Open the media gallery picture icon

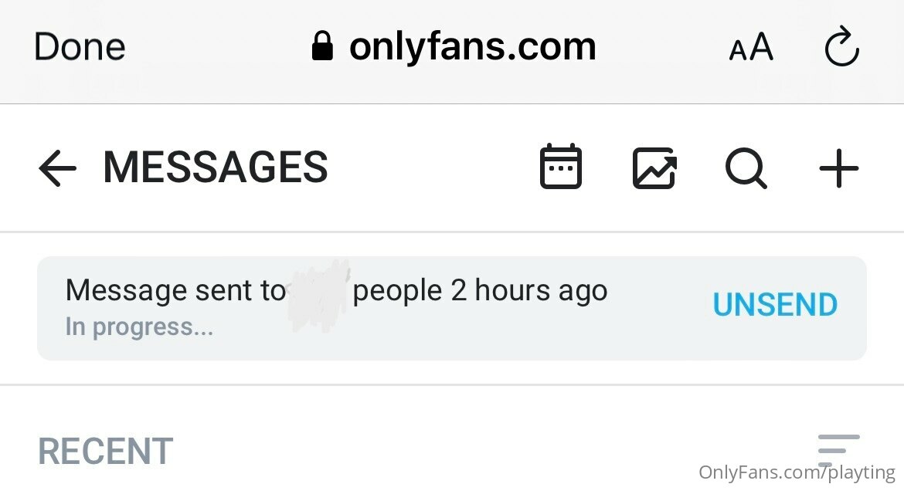(654, 168)
